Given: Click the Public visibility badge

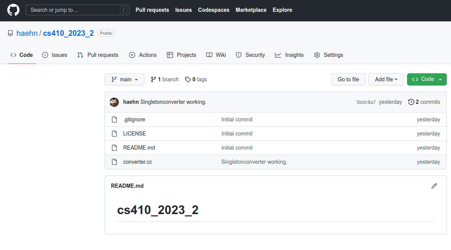Looking at the screenshot, I should pos(106,33).
